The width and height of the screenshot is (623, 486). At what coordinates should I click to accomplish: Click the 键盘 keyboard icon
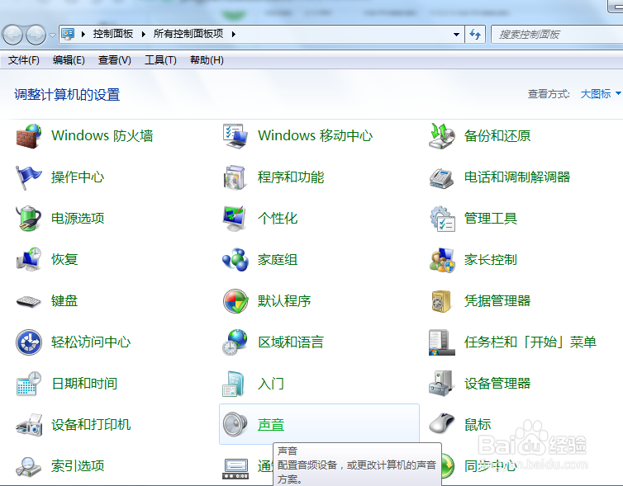(x=29, y=301)
